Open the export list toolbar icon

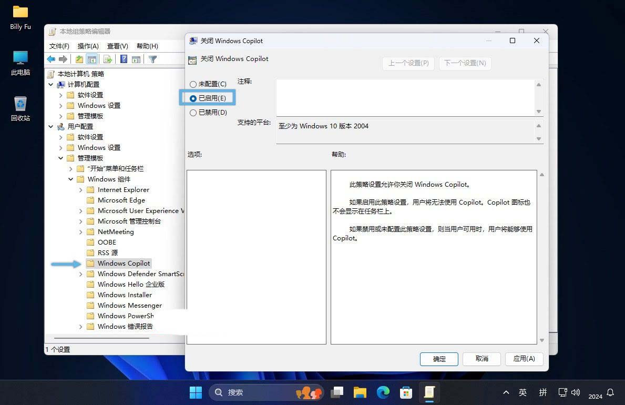(x=107, y=59)
